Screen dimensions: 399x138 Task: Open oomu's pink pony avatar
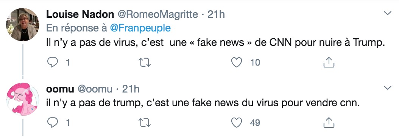23,99
